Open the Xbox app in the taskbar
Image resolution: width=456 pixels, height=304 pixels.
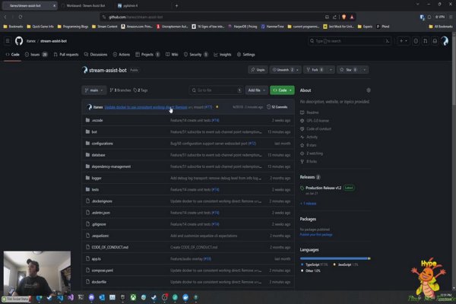pyautogui.click(x=133, y=297)
